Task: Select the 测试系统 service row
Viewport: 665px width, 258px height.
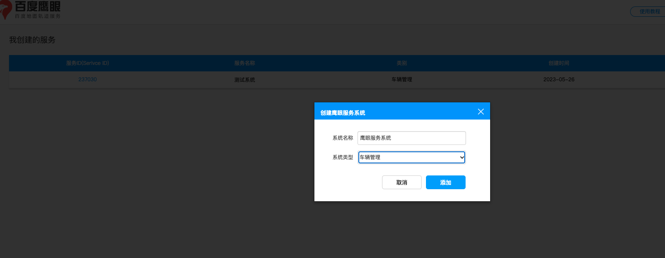Action: 245,79
